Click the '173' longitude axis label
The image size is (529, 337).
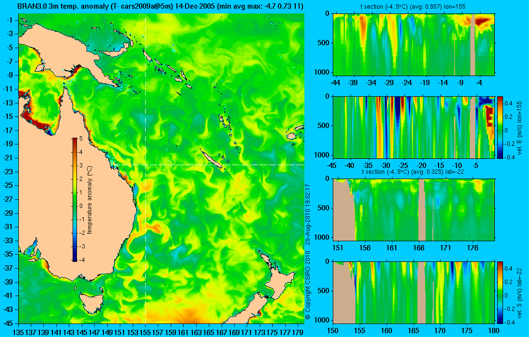[259, 333]
